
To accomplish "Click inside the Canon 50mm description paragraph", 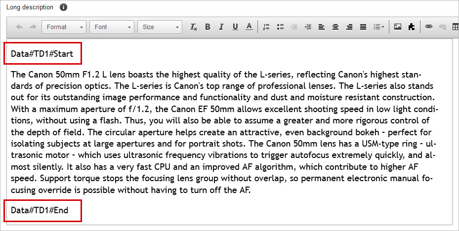I will [x=224, y=132].
